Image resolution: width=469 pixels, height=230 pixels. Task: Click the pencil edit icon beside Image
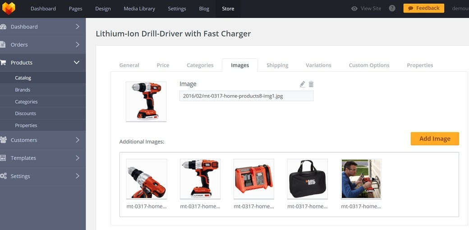click(303, 84)
